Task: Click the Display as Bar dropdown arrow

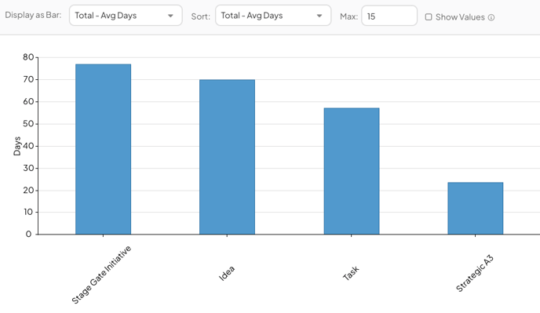Action: 170,16
